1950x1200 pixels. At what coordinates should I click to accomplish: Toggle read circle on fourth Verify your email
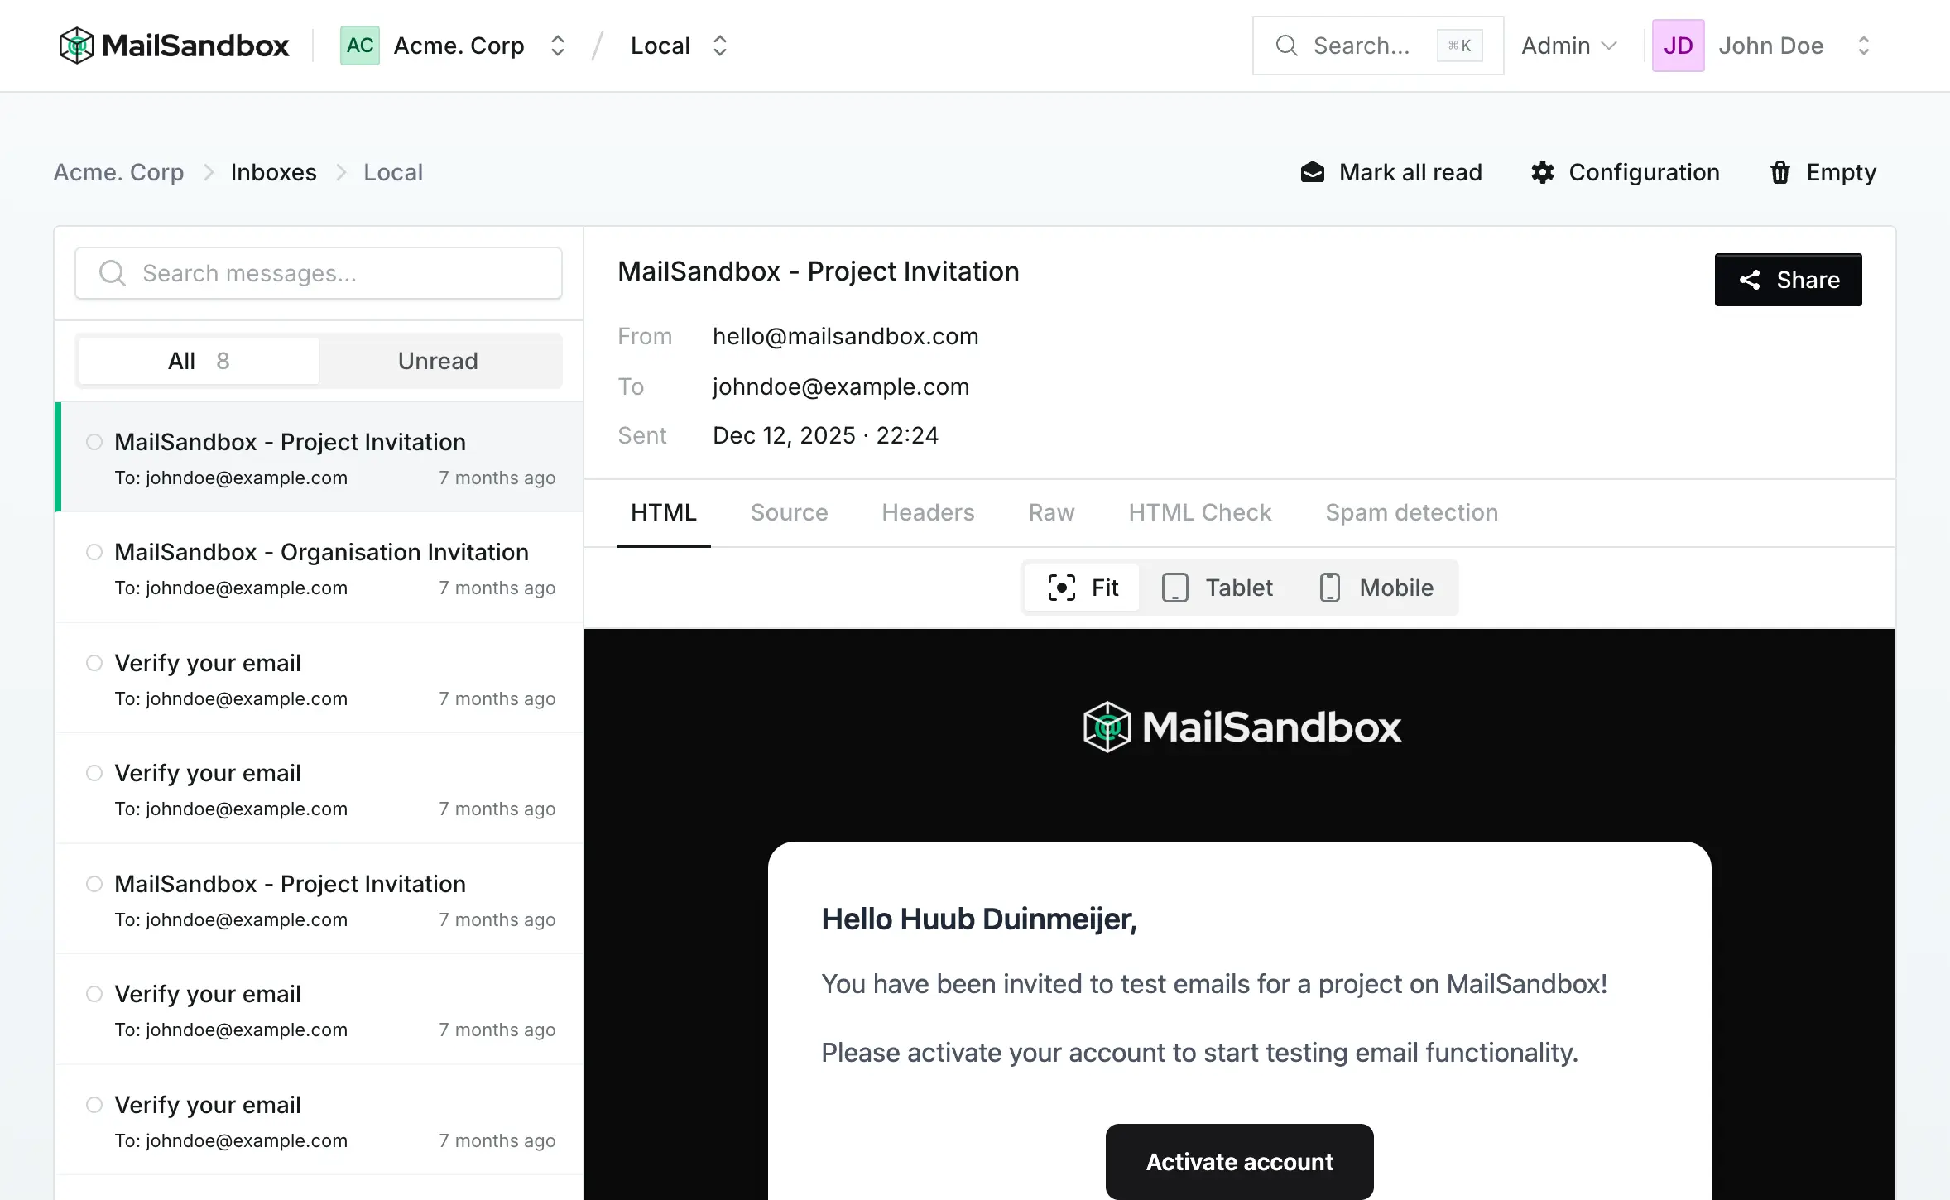click(94, 1105)
